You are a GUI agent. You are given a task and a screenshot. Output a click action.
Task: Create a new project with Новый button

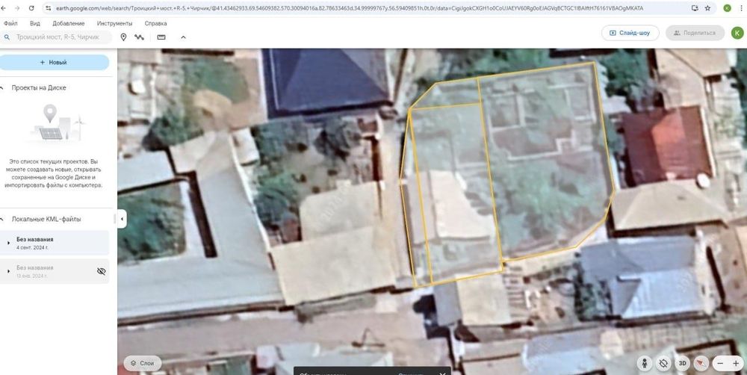coord(53,63)
